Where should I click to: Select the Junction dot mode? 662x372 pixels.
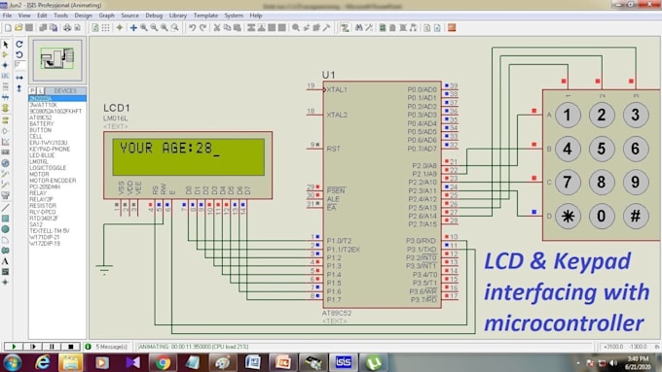6,65
